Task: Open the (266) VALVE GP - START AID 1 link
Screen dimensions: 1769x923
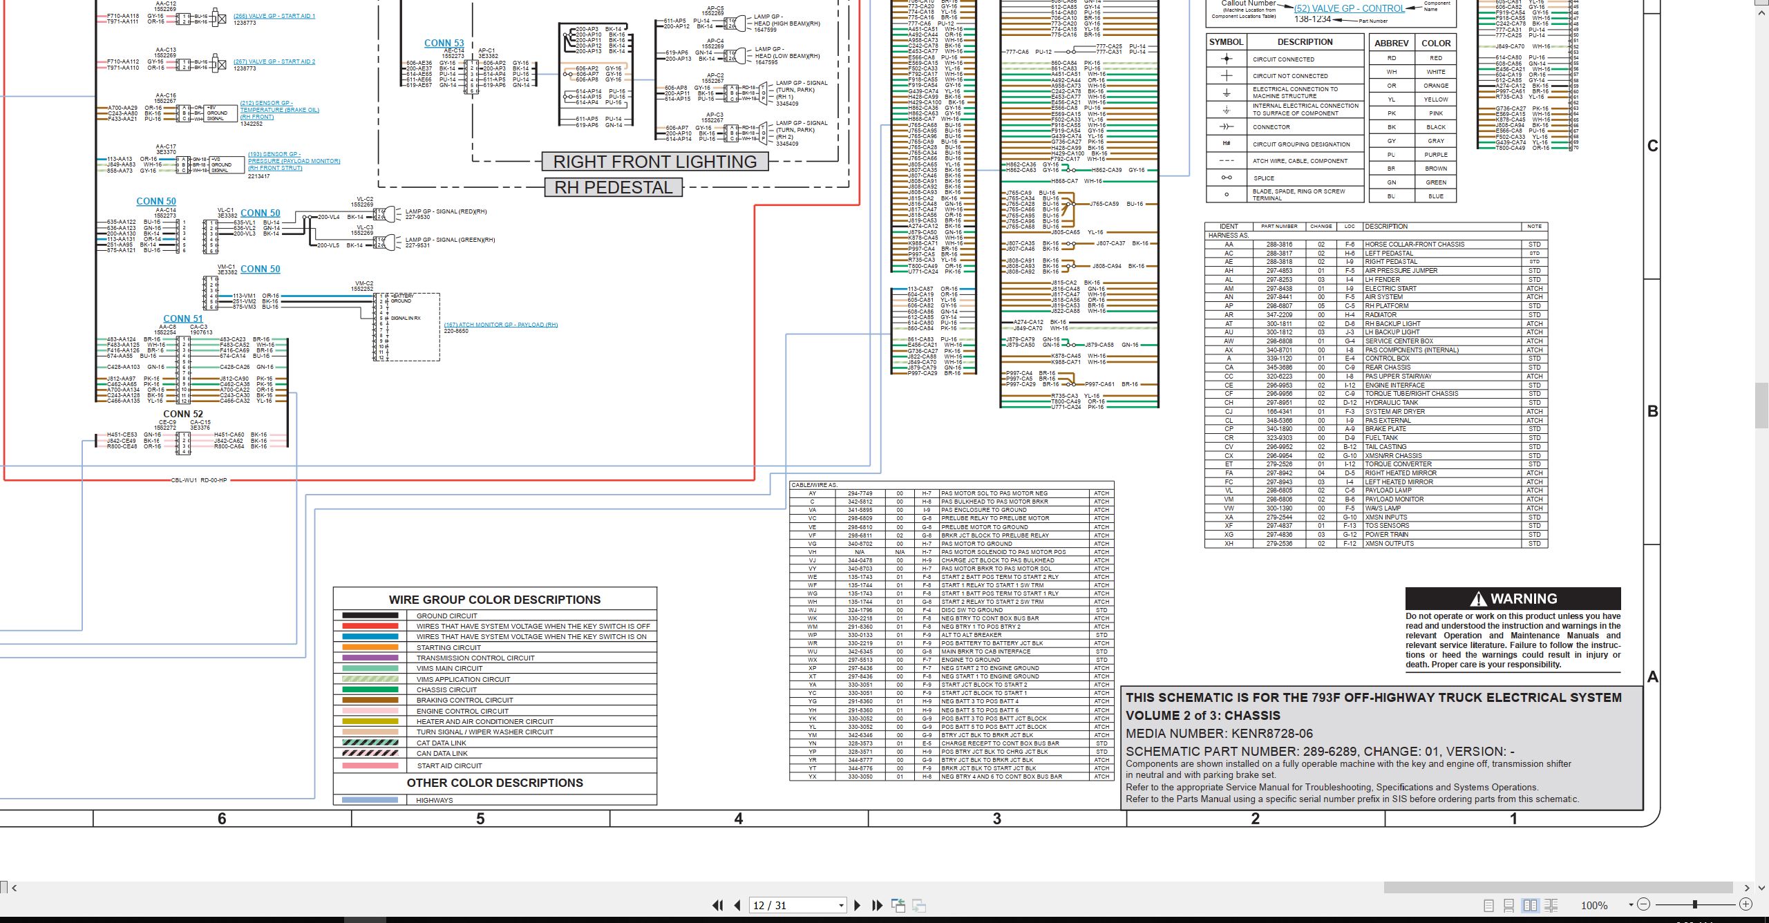Action: click(x=274, y=16)
